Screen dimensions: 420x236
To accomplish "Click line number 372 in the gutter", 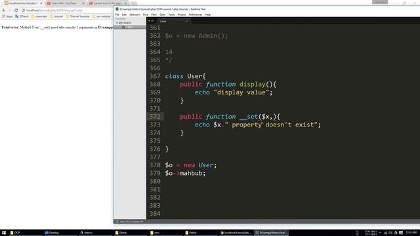I will (155, 117).
